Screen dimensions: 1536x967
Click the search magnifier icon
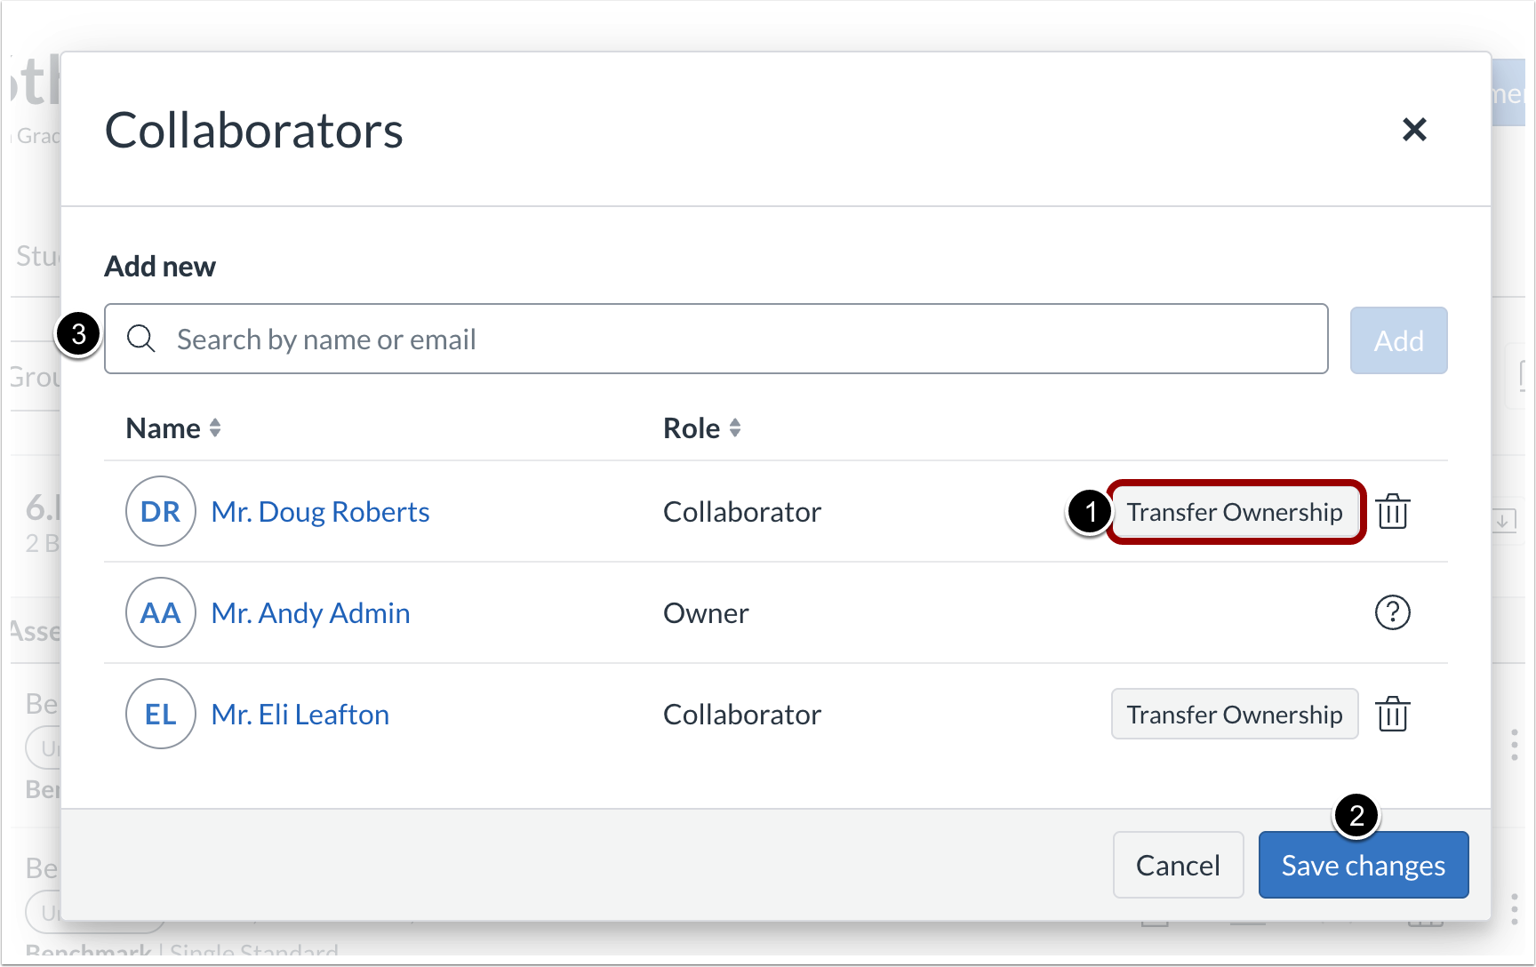point(141,339)
